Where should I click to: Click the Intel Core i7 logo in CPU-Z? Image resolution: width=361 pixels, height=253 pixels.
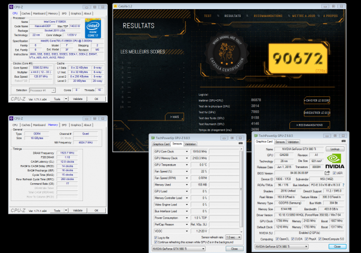pyautogui.click(x=93, y=28)
